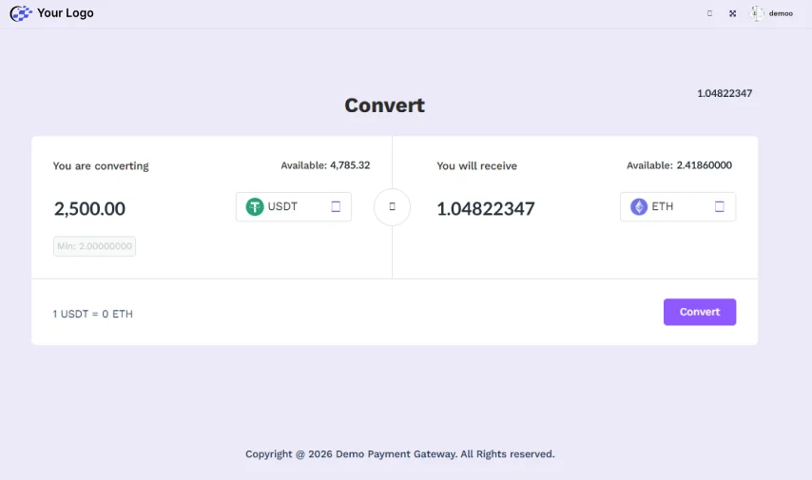
Task: Expand the USDT selector arrow
Action: 336,206
